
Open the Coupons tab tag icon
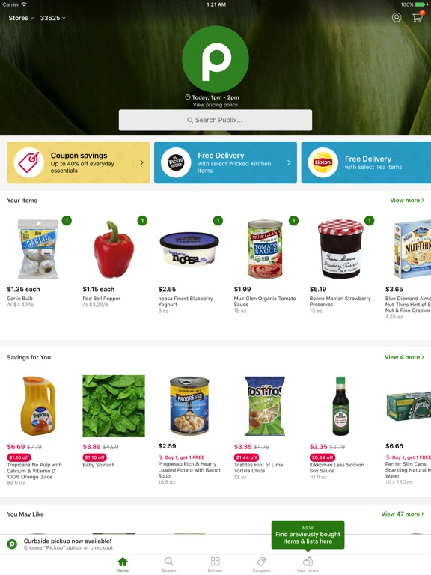click(261, 565)
